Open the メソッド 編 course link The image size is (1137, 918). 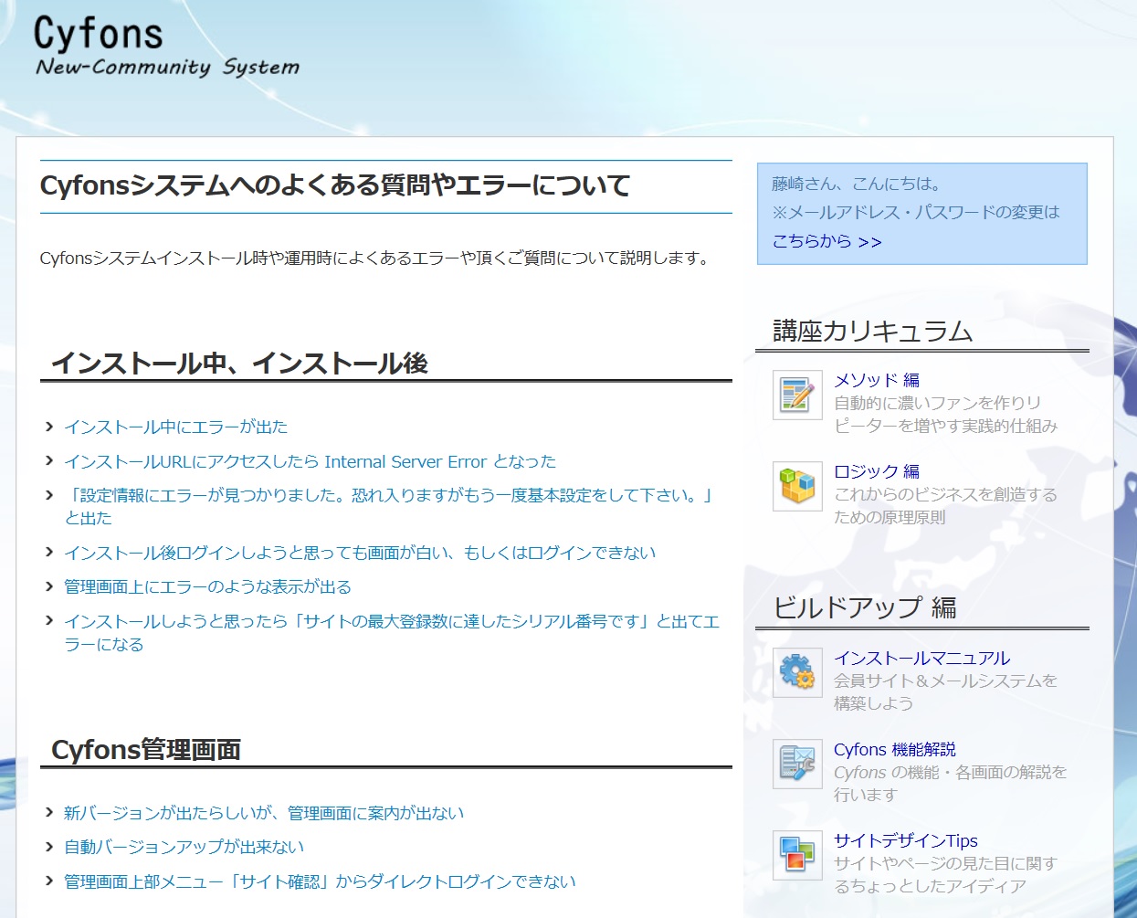877,380
